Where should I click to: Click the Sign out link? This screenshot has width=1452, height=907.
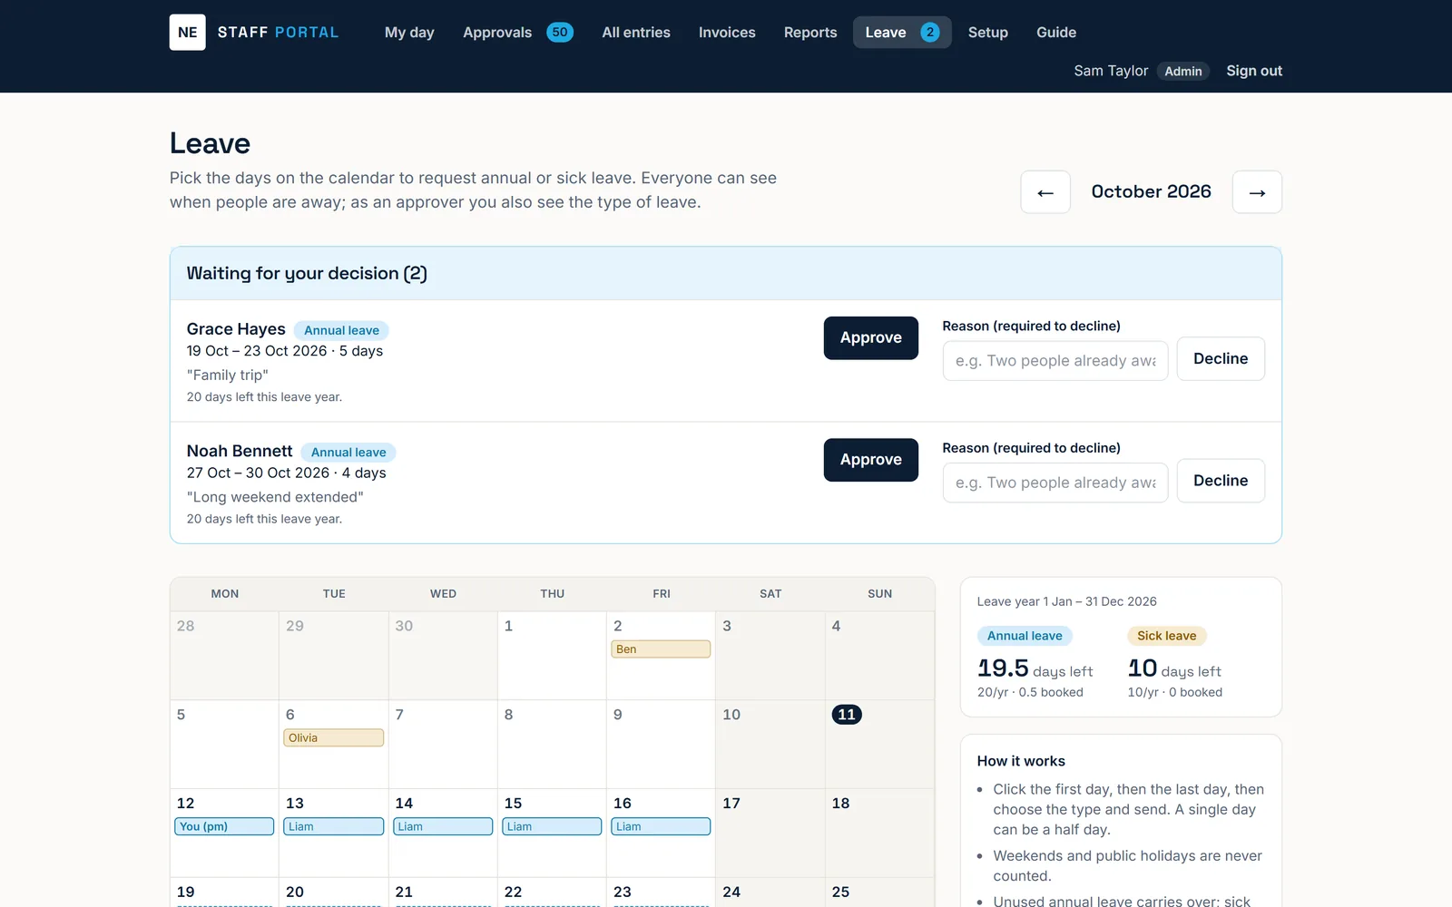pyautogui.click(x=1254, y=71)
